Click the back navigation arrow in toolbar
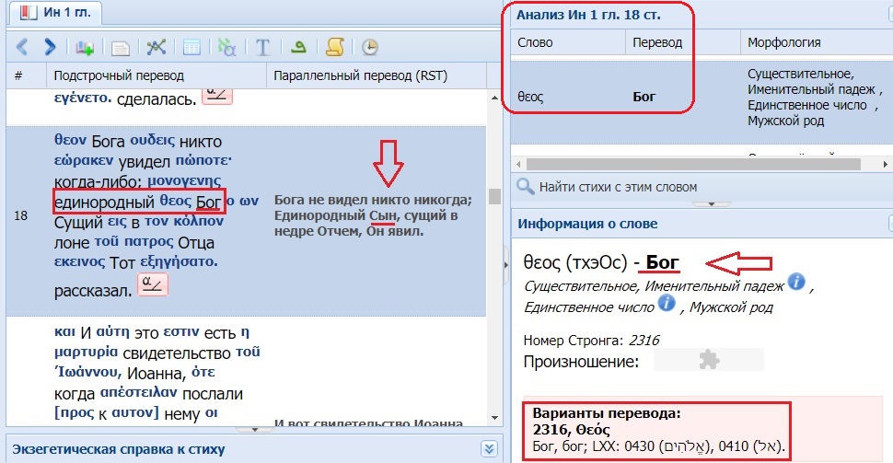The height and width of the screenshot is (463, 893). click(x=23, y=46)
